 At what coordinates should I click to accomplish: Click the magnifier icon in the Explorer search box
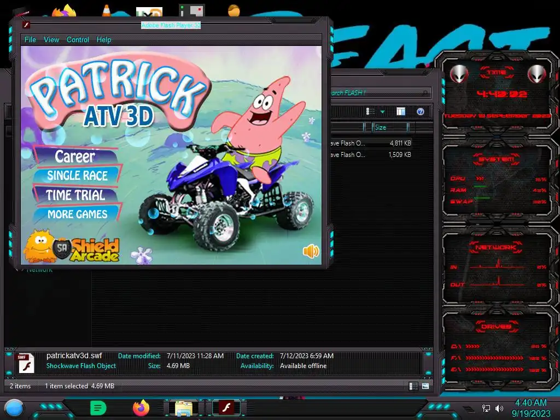tap(425, 93)
